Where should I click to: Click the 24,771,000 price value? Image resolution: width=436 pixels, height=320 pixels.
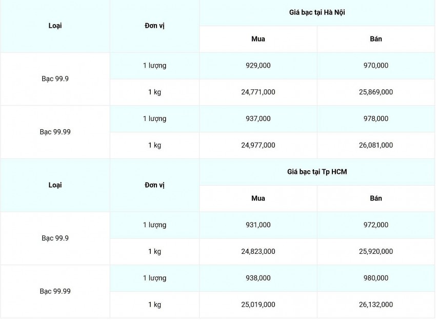tap(258, 92)
